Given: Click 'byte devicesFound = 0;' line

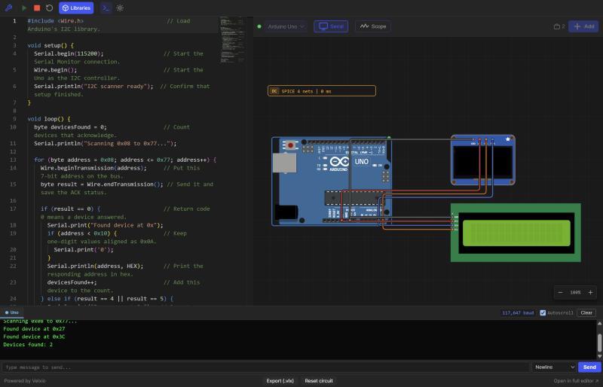Looking at the screenshot, I should point(70,126).
